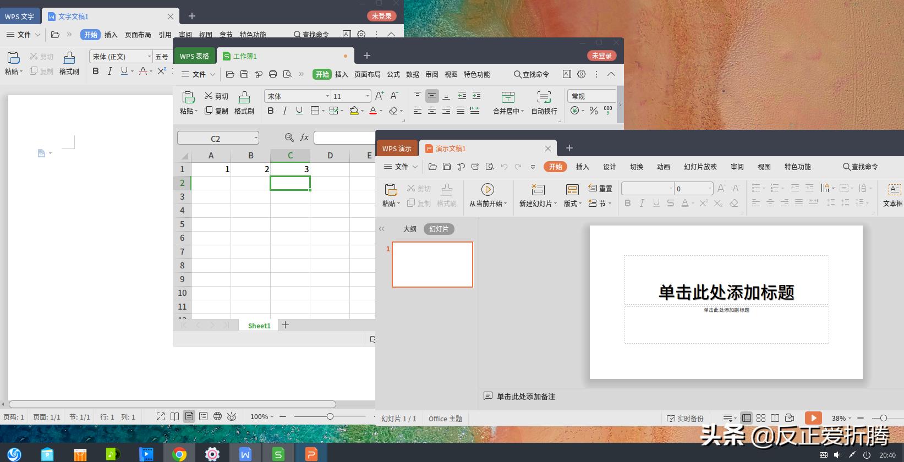Select slide 1 thumbnail
Viewport: 904px width, 462px height.
pos(432,265)
